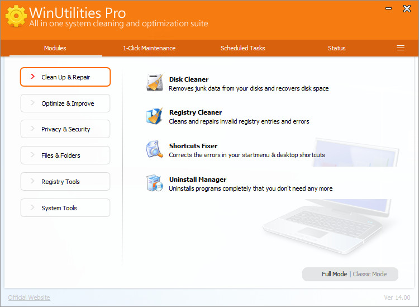Screen dimensions: 419x307
Task: Select the Clean Up & Repair category
Action: coord(65,77)
